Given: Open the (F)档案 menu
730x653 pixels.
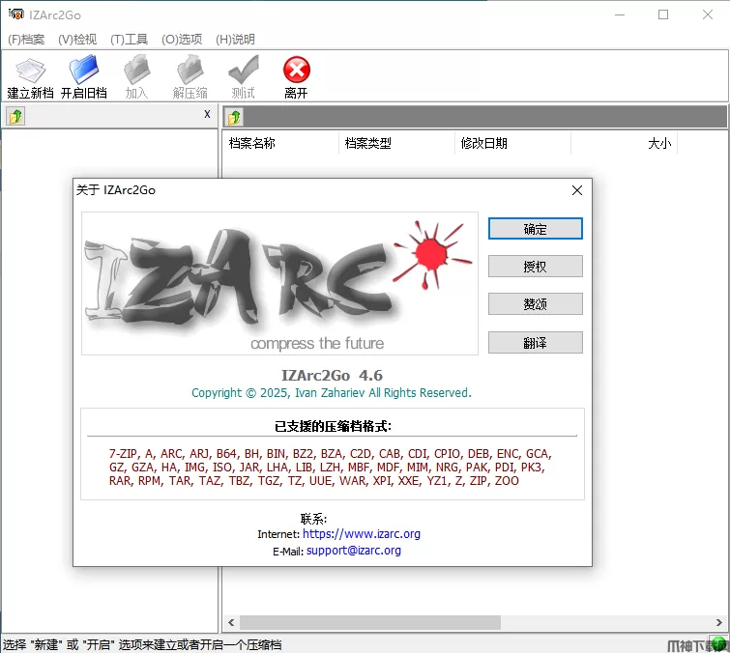Looking at the screenshot, I should coord(26,39).
